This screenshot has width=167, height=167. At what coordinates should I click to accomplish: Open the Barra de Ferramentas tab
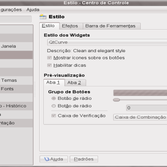[111, 26]
